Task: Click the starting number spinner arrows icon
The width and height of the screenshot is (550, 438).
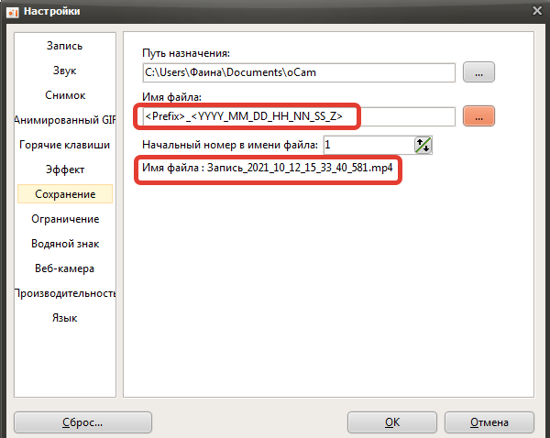Action: pyautogui.click(x=423, y=145)
